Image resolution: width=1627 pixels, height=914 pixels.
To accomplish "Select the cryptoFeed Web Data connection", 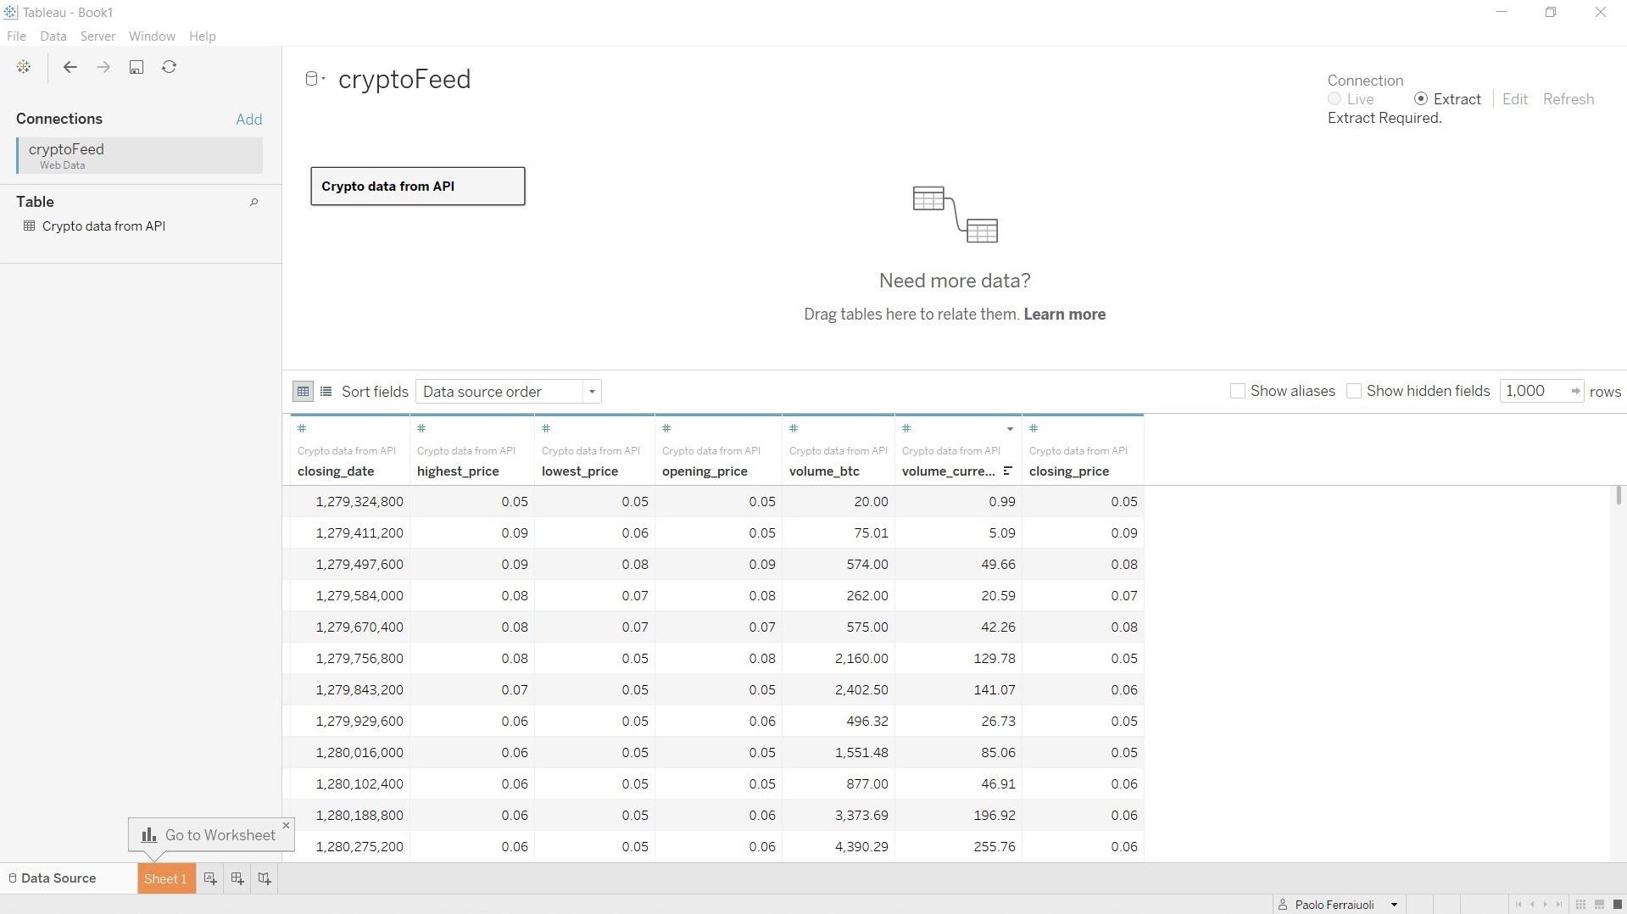I will [x=139, y=156].
